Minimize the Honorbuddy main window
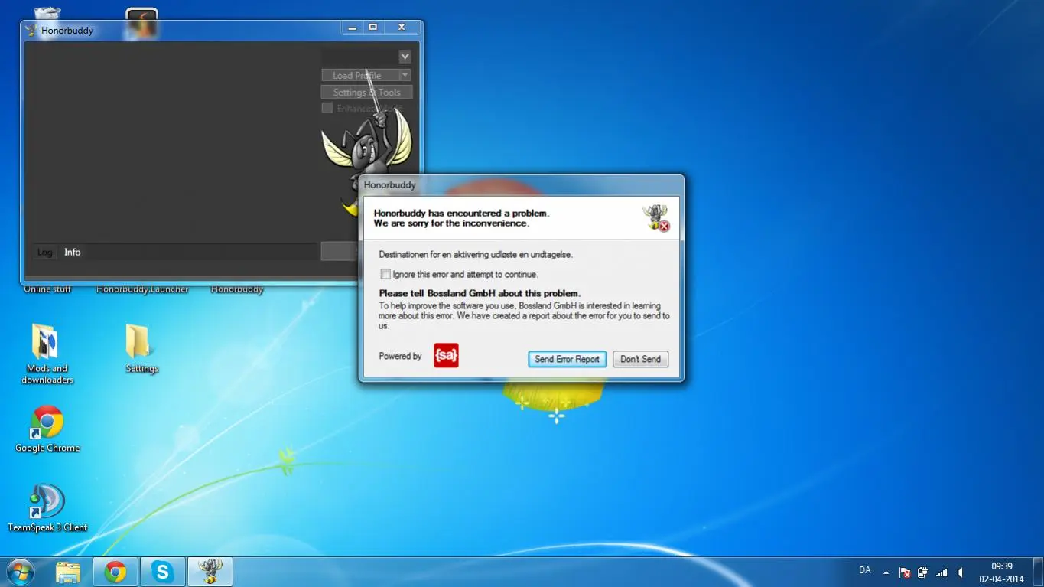This screenshot has width=1044, height=587. (352, 28)
